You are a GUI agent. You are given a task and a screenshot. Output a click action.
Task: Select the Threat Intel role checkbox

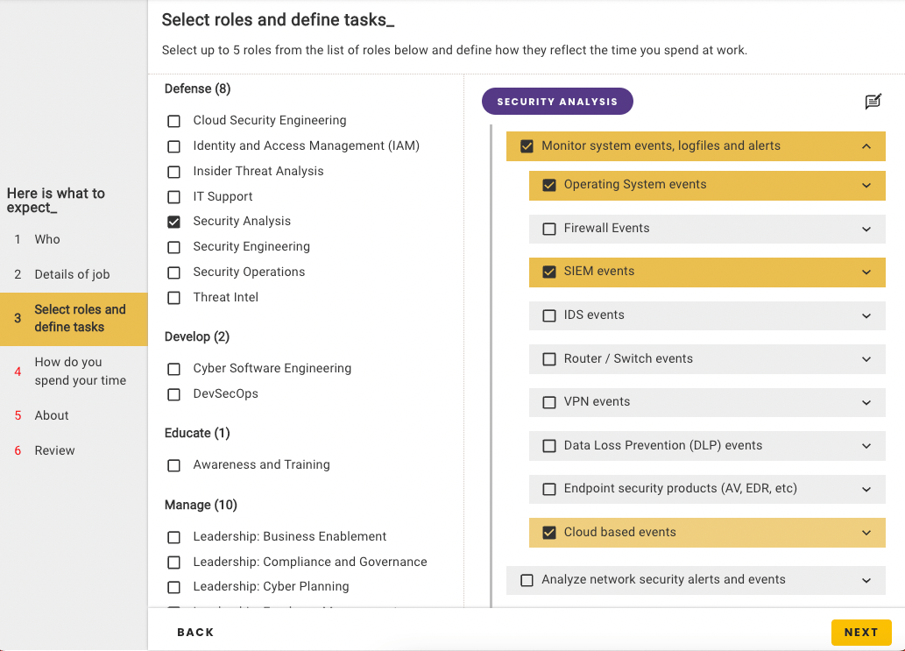174,298
